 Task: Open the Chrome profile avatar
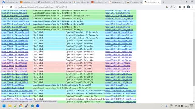click(x=188, y=7)
